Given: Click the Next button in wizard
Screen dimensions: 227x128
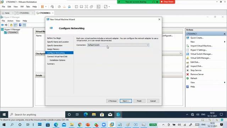Looking at the screenshot, I should tap(126, 101).
